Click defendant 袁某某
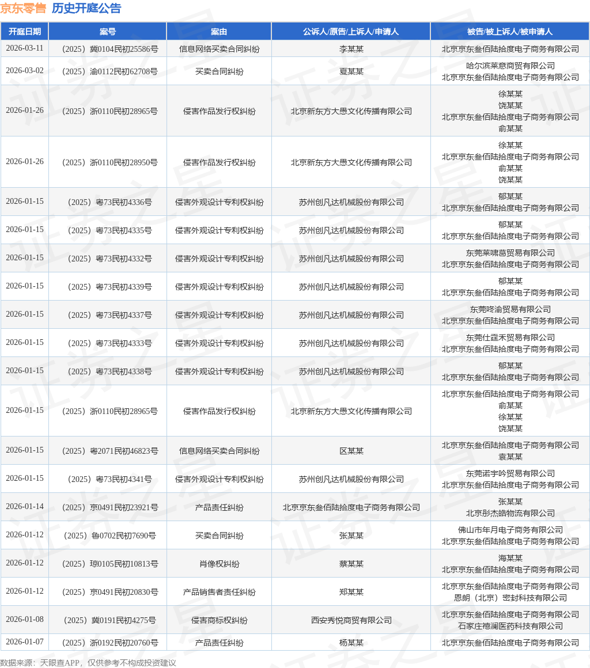Image resolution: width=590 pixels, height=668 pixels. [510, 457]
